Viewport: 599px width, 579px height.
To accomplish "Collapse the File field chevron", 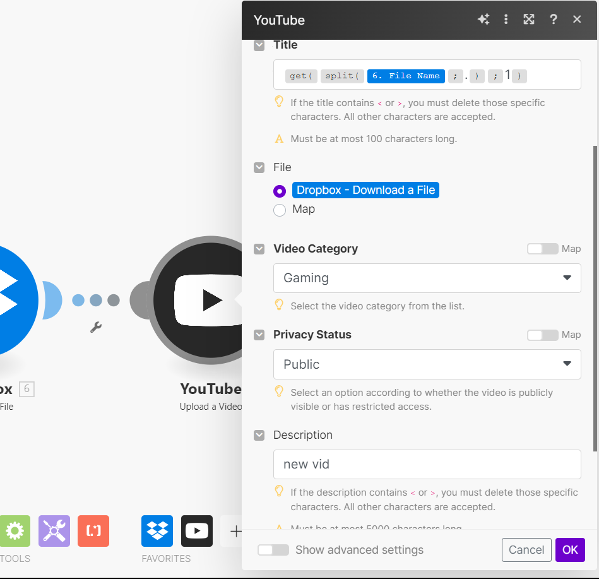I will pyautogui.click(x=259, y=167).
